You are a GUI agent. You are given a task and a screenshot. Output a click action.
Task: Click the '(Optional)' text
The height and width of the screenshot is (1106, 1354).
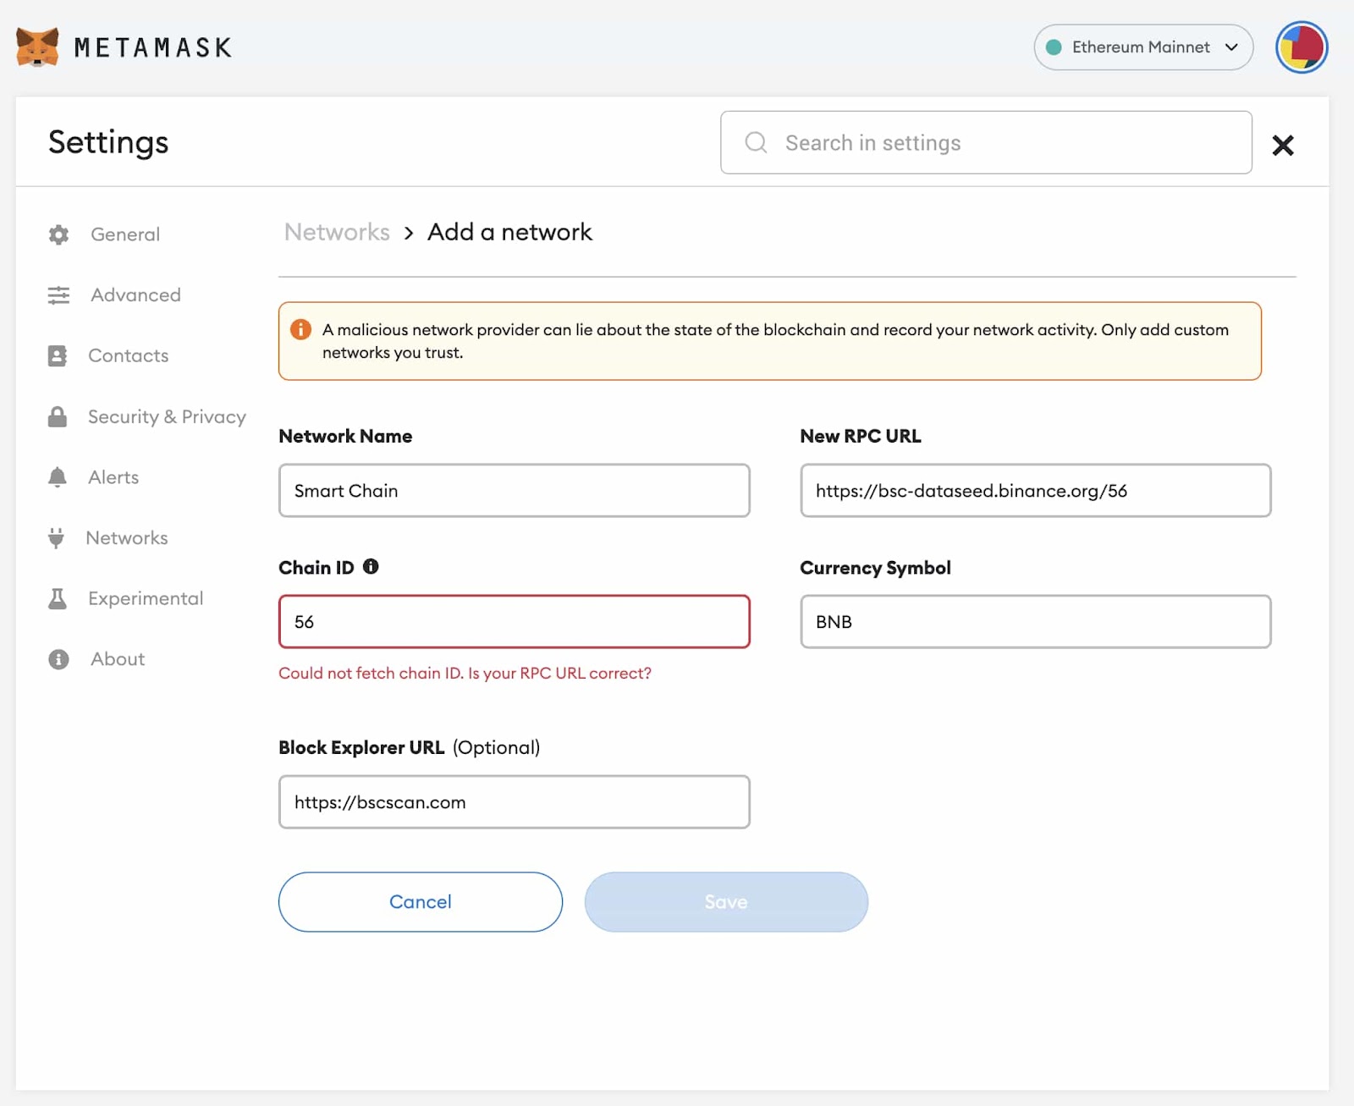[x=496, y=748]
